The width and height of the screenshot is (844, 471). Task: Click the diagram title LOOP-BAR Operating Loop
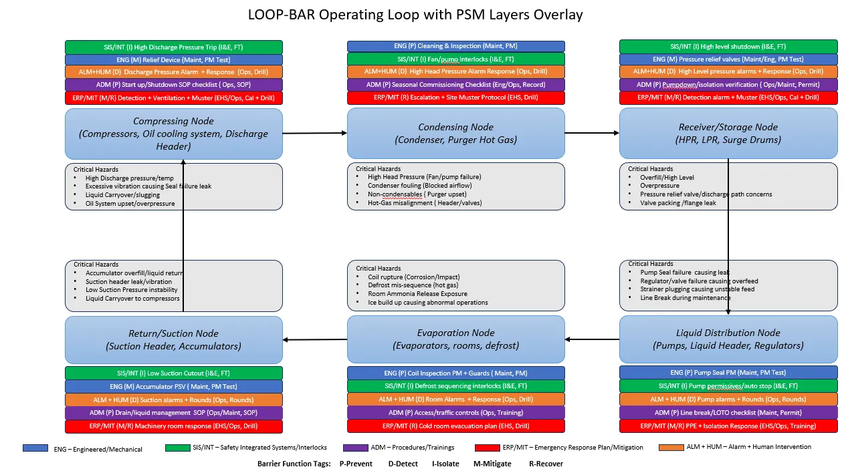pos(415,15)
